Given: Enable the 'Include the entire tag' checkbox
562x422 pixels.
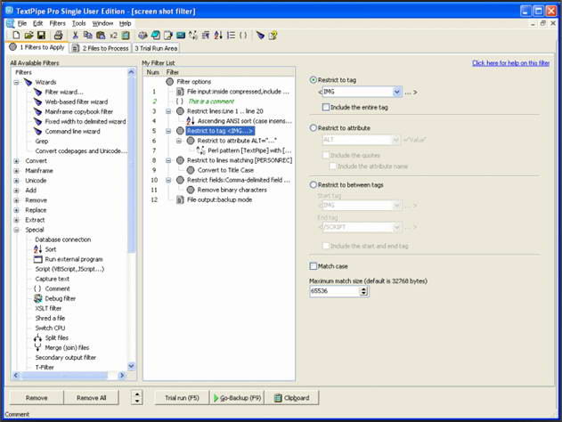Looking at the screenshot, I should click(326, 107).
